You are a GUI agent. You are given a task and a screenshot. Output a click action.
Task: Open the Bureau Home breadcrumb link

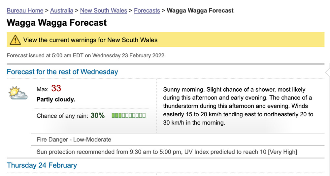click(25, 11)
